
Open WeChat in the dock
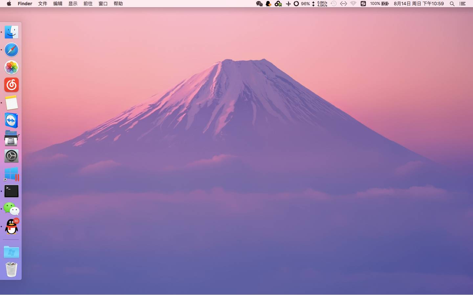pos(11,209)
